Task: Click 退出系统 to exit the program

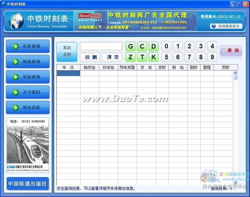Action: tap(28, 107)
